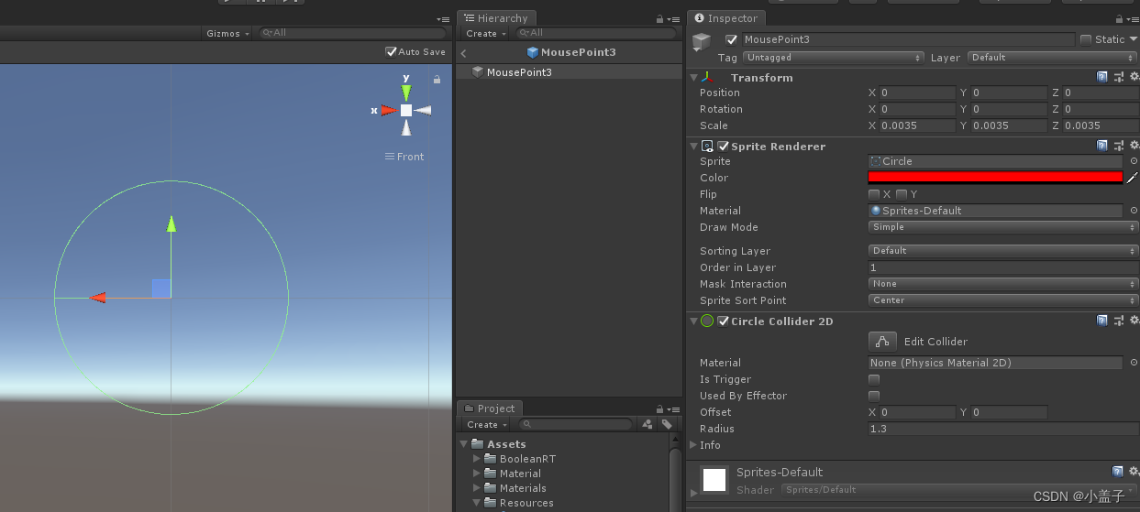Expand the Assets root folder arrow
The image size is (1140, 512).
coord(464,444)
